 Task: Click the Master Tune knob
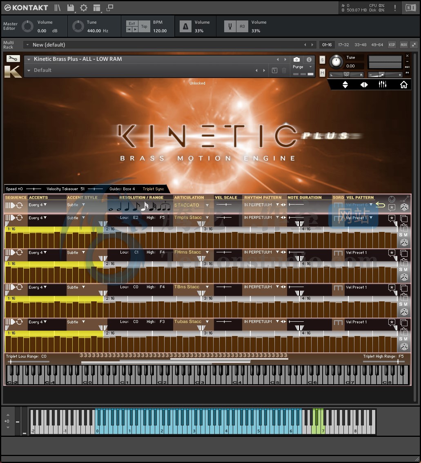78,27
